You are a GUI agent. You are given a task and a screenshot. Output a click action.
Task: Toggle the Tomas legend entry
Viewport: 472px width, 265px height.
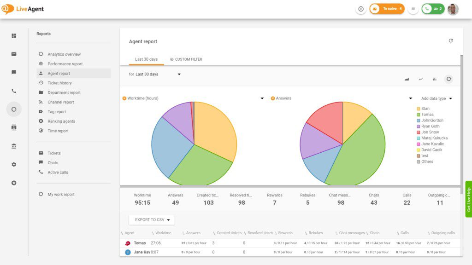point(427,115)
